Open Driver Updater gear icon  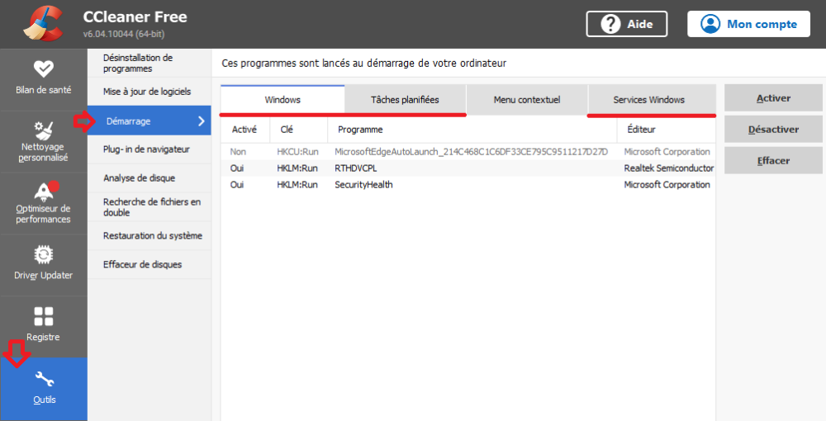point(43,254)
